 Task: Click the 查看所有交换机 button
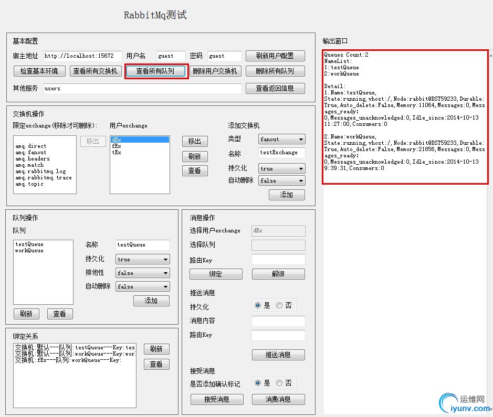(x=95, y=71)
